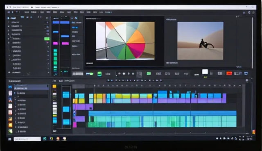The image size is (262, 151).
Task: Click the green striped icon in the middle toolbar
Action: [149, 73]
